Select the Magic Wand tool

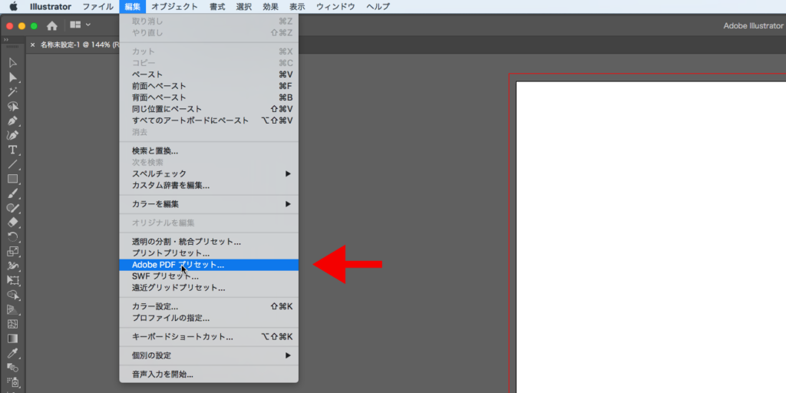13,92
